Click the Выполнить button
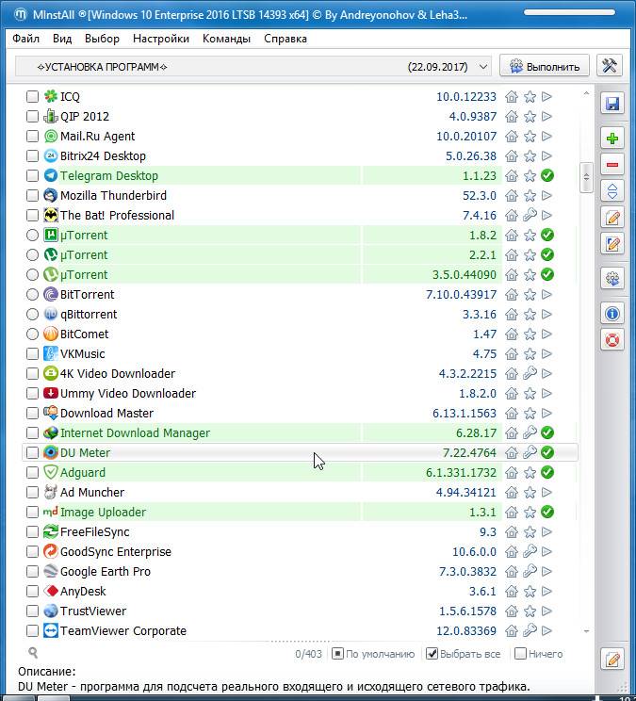 (545, 66)
